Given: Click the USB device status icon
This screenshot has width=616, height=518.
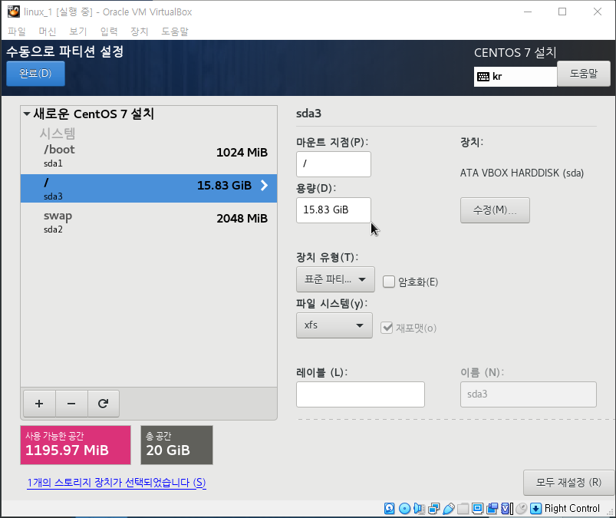Looking at the screenshot, I should 449,508.
